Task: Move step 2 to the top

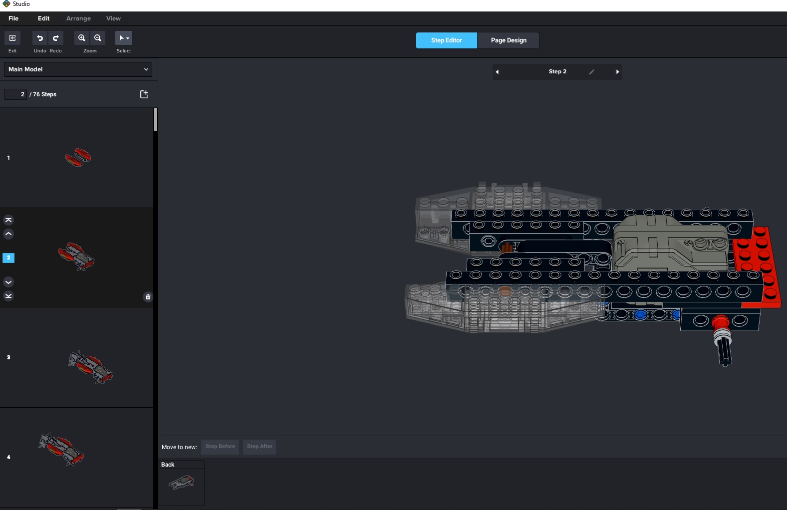Action: click(x=8, y=220)
